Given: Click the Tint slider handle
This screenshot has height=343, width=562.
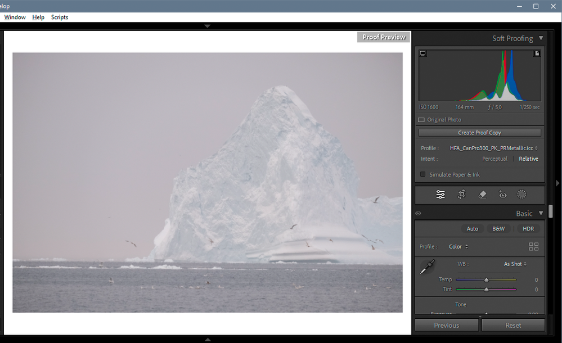Looking at the screenshot, I should click(487, 289).
